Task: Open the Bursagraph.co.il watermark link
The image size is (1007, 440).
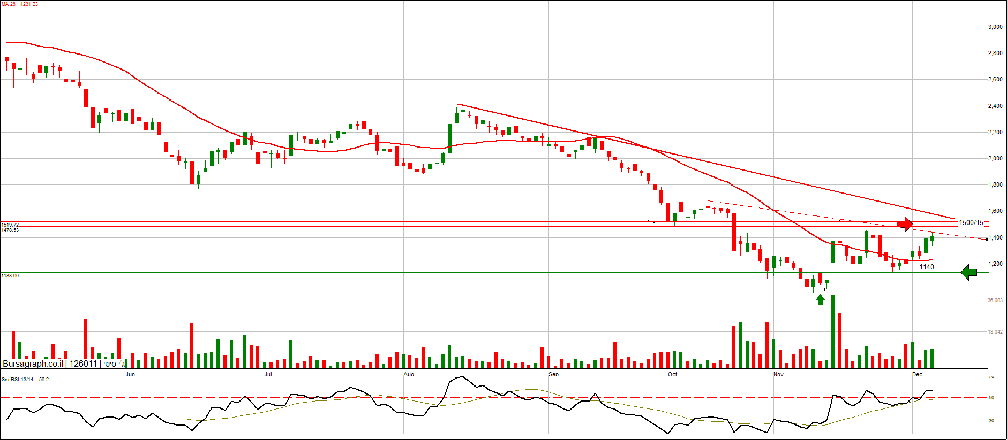Action: (x=33, y=364)
